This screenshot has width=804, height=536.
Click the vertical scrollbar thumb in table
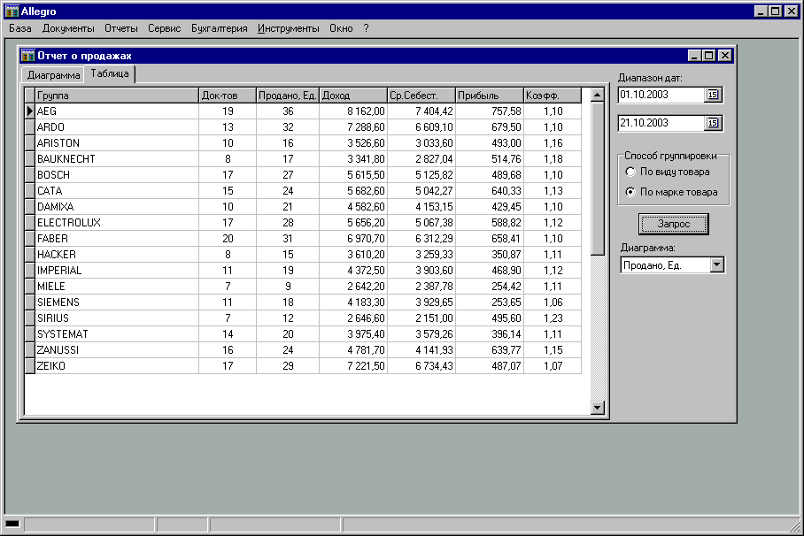pyautogui.click(x=597, y=178)
